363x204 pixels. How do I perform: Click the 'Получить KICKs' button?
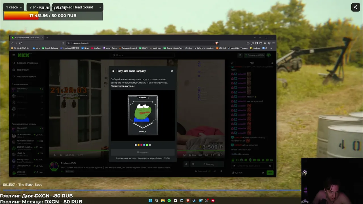click(x=254, y=55)
